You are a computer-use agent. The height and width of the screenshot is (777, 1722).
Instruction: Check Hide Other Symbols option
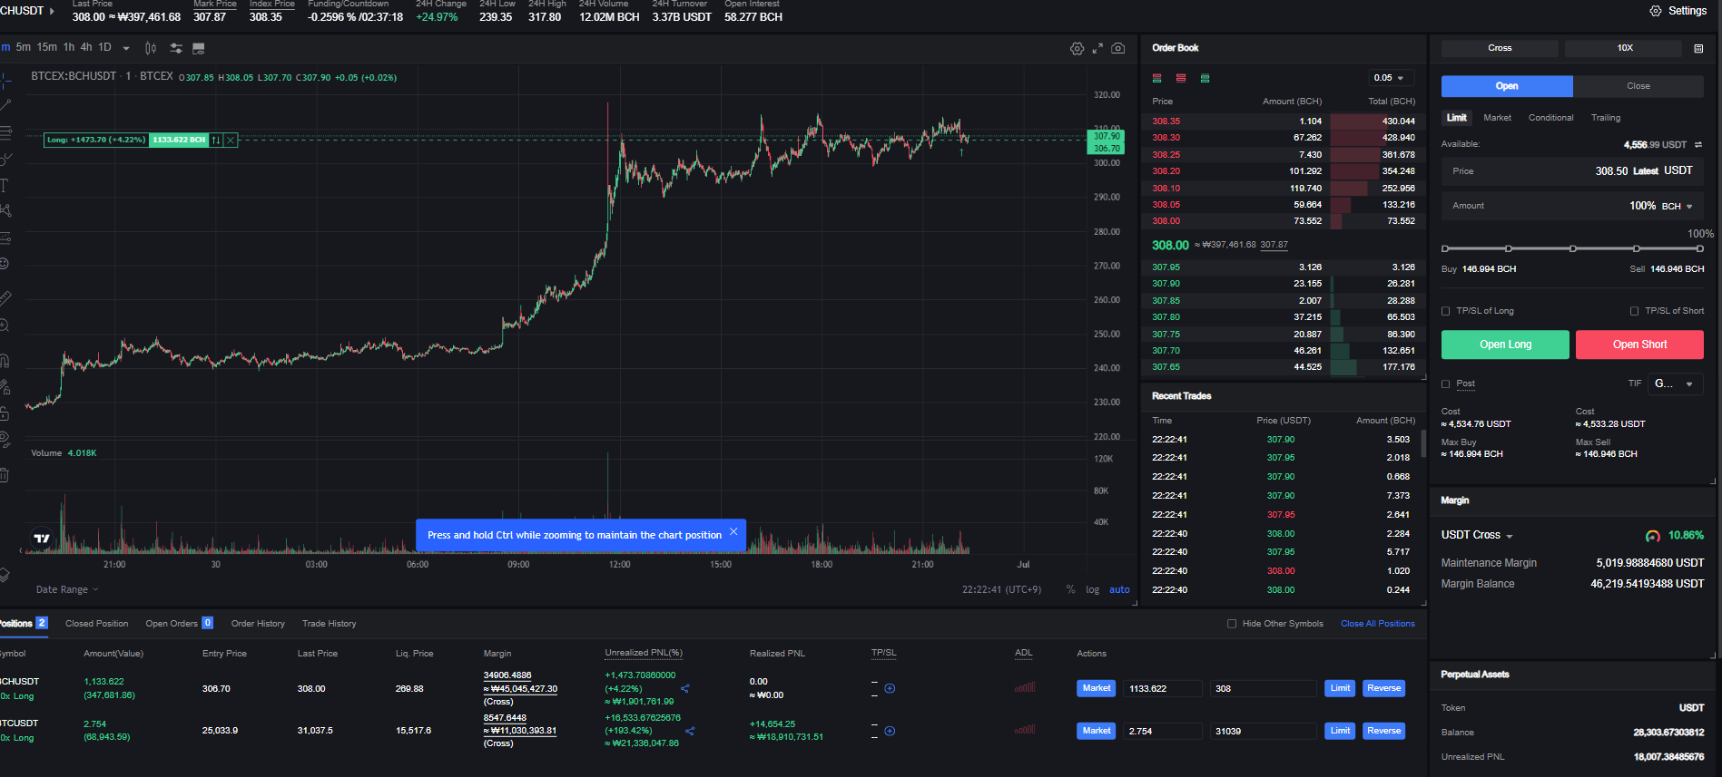(x=1232, y=624)
